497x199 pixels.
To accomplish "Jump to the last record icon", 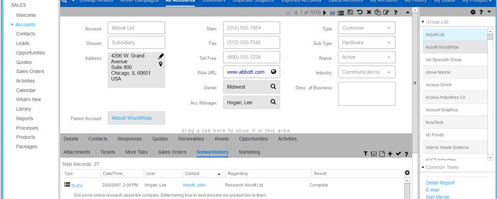I will tap(332, 13).
